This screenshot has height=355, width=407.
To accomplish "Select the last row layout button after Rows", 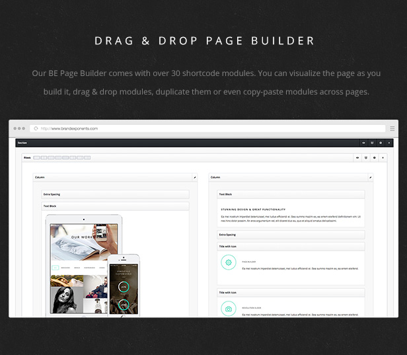I will 87,157.
